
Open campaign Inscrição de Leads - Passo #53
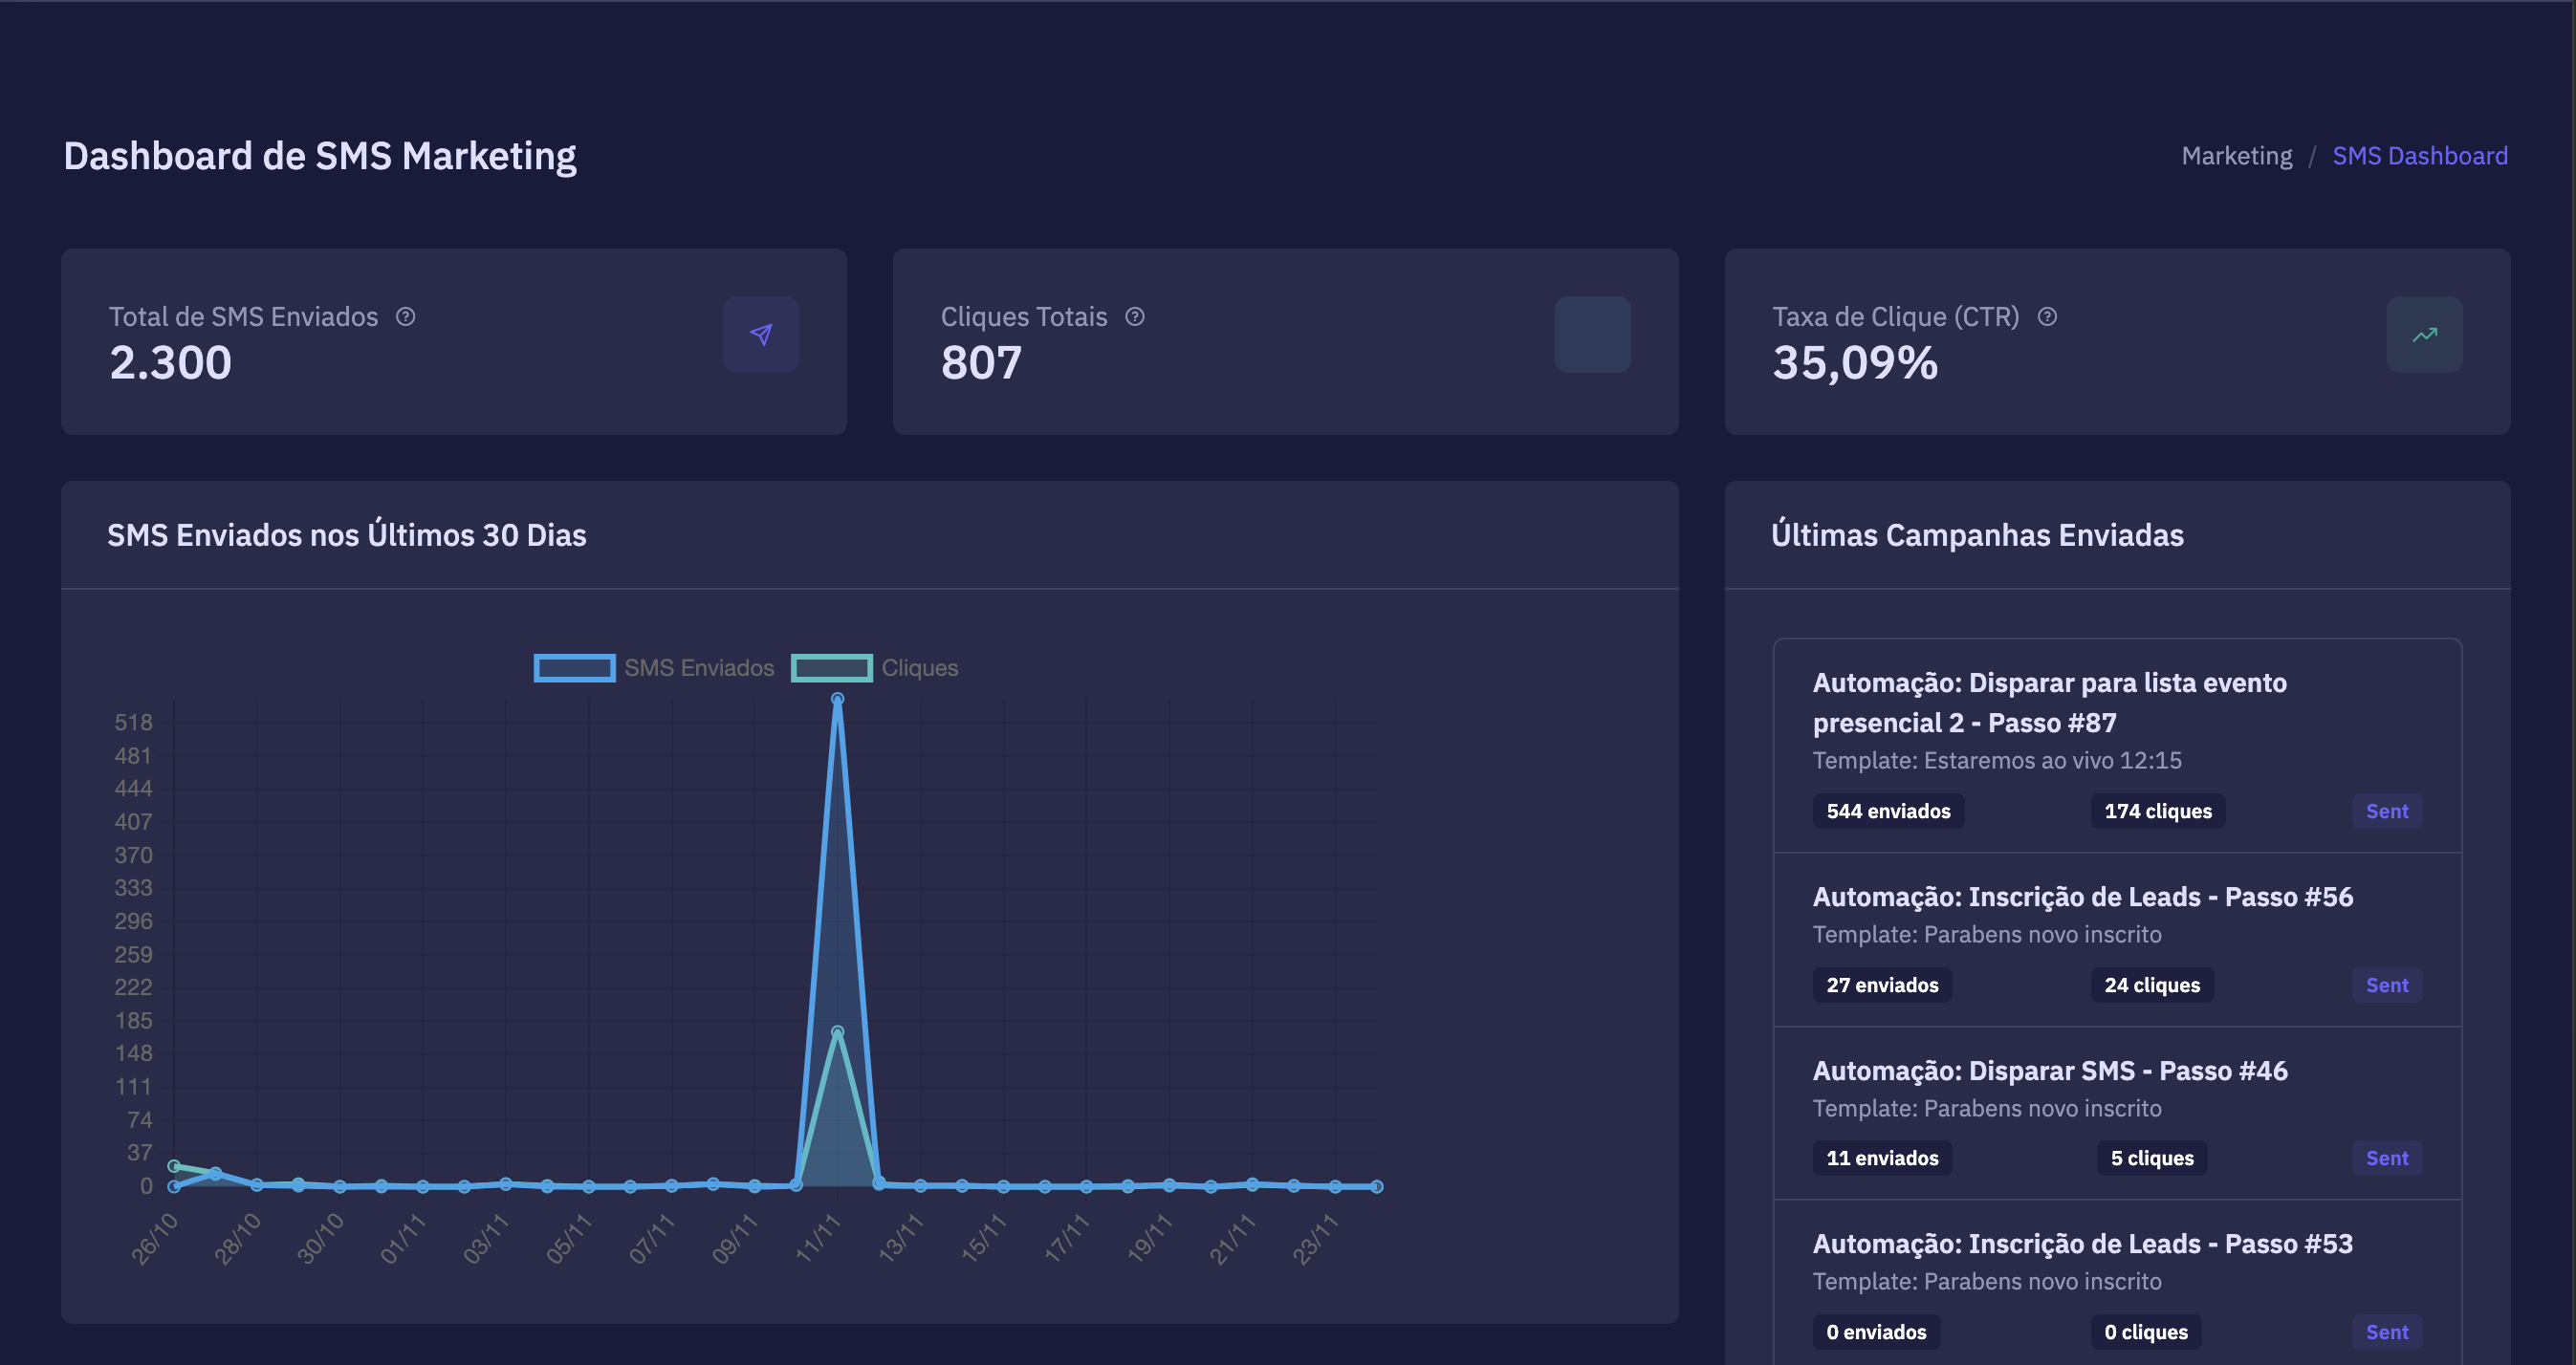[2082, 1244]
